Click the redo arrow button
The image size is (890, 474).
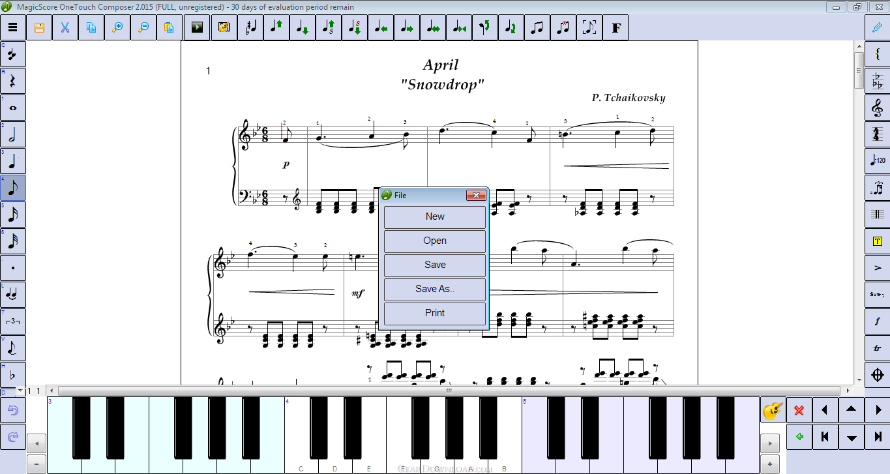click(13, 437)
